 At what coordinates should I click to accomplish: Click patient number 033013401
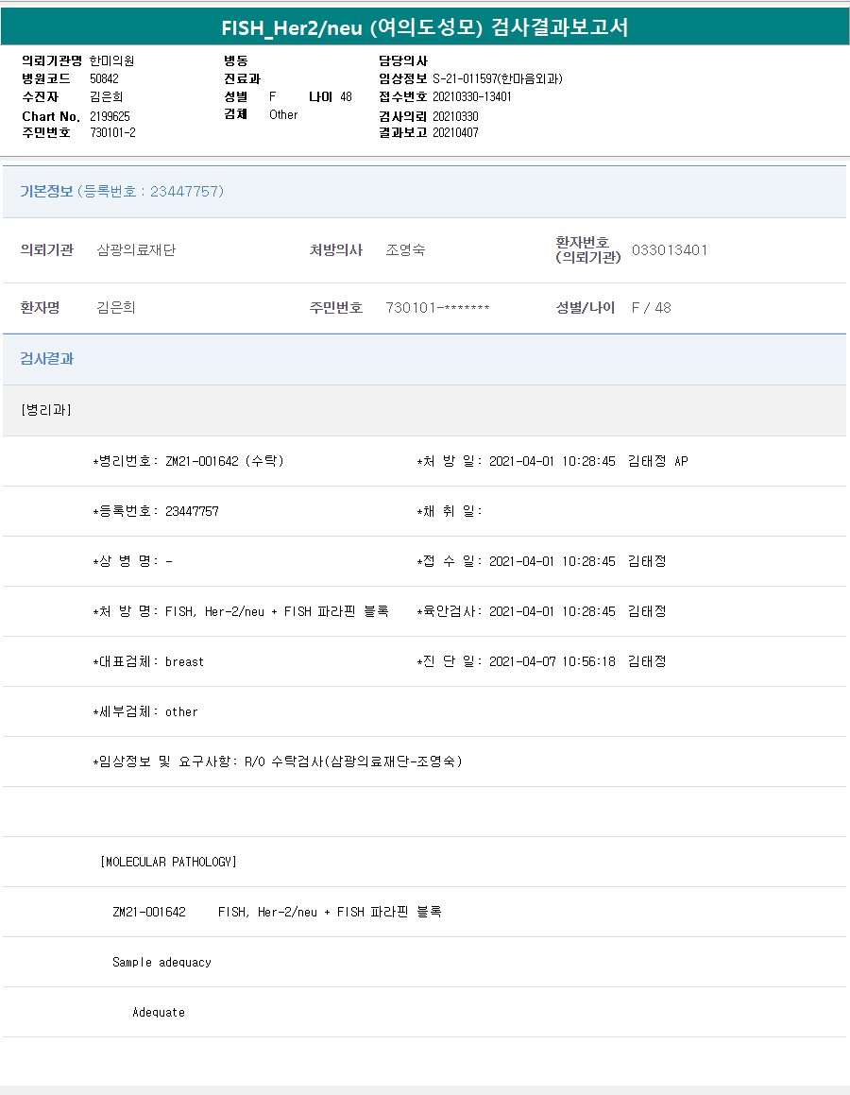pyautogui.click(x=670, y=250)
